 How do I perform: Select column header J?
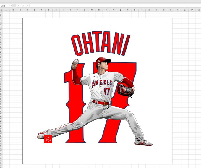[70, 10]
